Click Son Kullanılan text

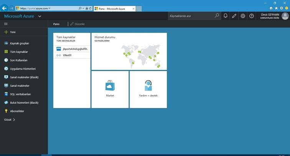pos(19,60)
